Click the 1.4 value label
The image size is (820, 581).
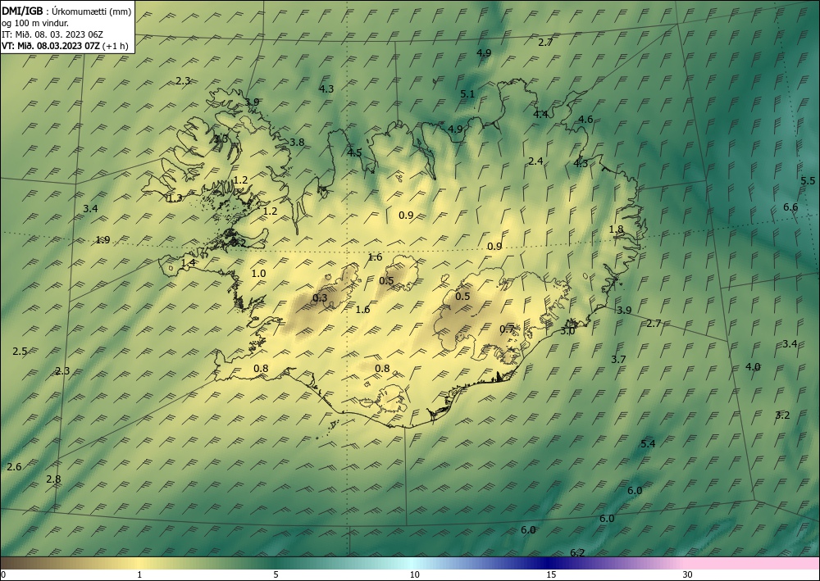[x=189, y=262]
